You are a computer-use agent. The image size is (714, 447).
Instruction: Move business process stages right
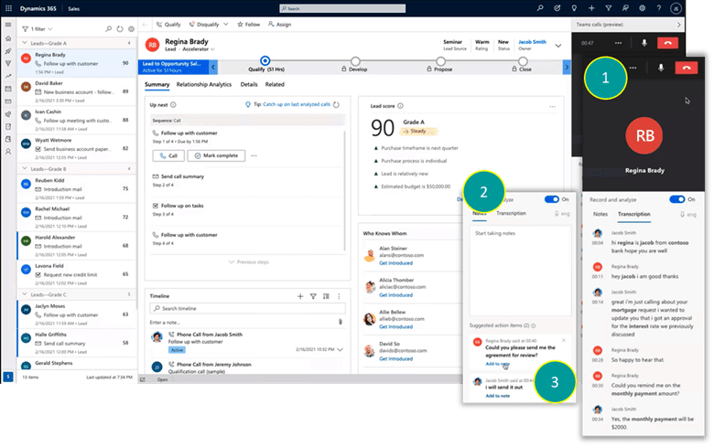pos(567,68)
